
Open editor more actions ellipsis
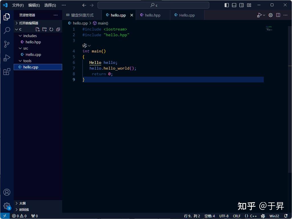285,15
